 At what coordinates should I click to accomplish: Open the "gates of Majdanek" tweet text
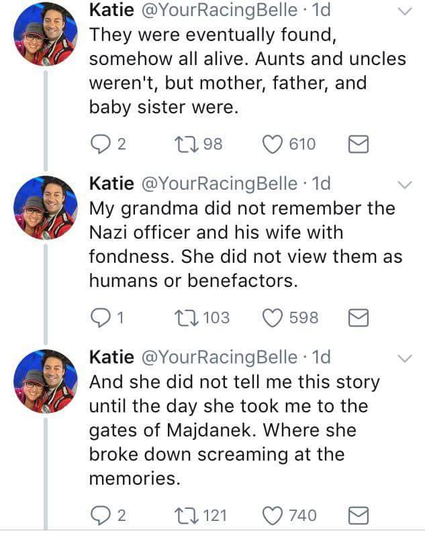click(x=234, y=430)
